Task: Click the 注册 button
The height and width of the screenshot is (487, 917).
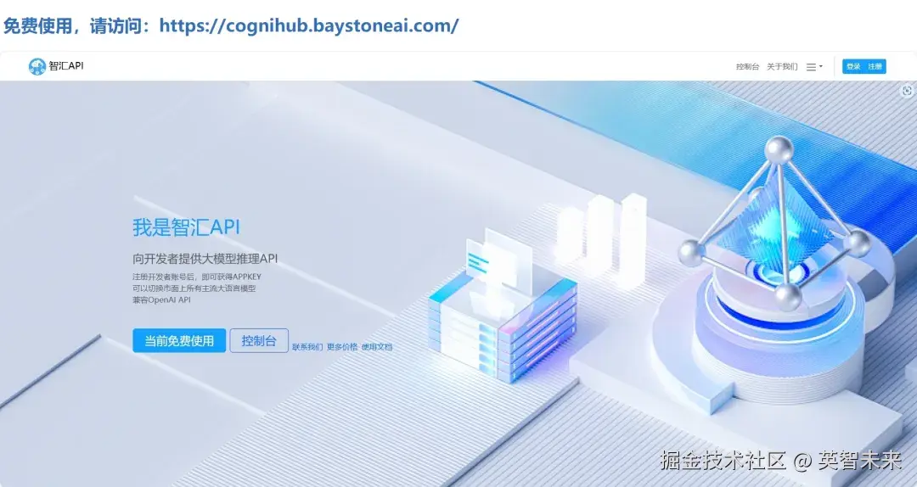Action: click(875, 67)
